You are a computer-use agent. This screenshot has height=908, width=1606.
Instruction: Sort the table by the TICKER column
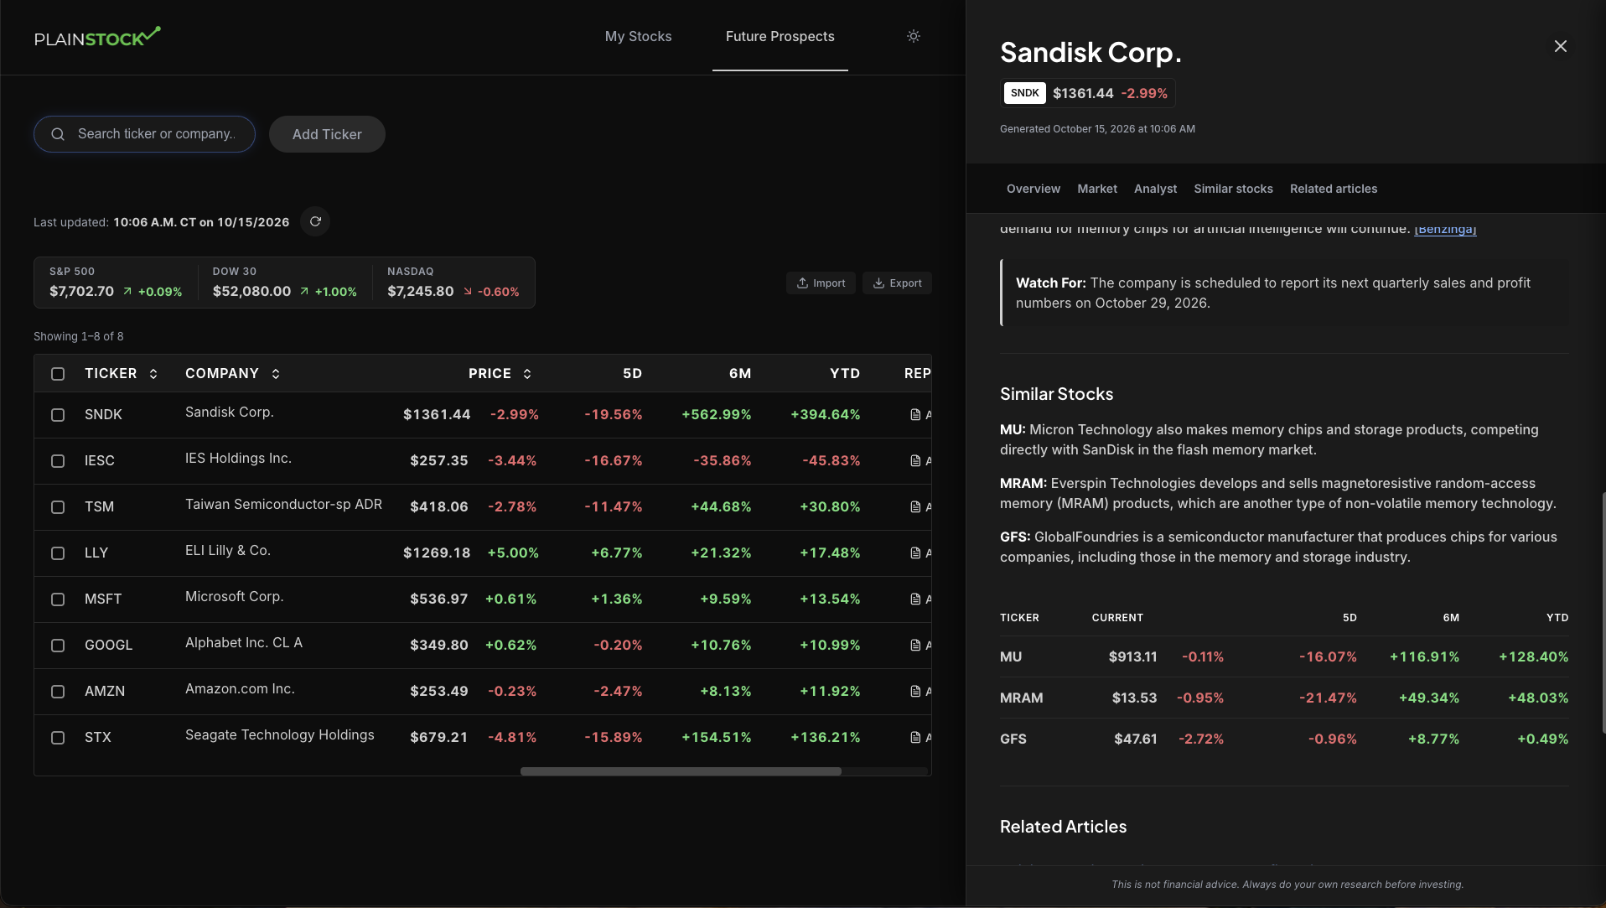tap(121, 374)
